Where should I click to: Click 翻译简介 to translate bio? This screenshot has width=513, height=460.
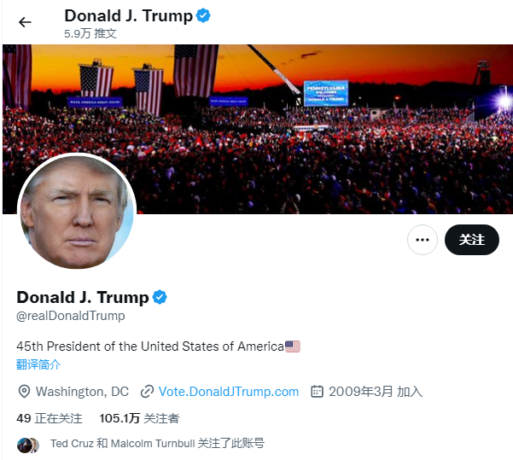click(38, 364)
